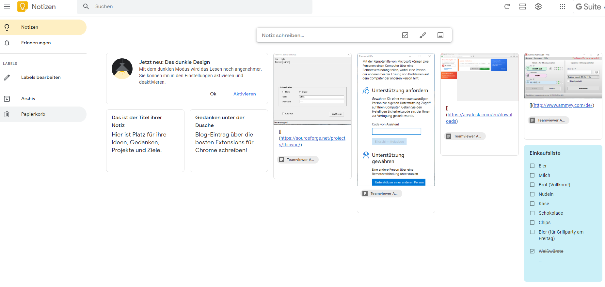Dismiss dark design banner with Ok
Image resolution: width=605 pixels, height=287 pixels.
(x=213, y=94)
